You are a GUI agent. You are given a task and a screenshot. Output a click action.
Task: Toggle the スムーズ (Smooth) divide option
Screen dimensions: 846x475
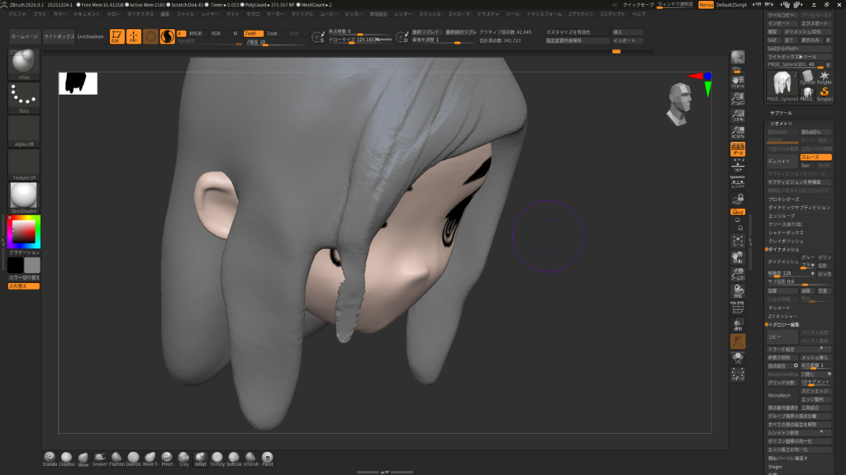[x=815, y=157]
